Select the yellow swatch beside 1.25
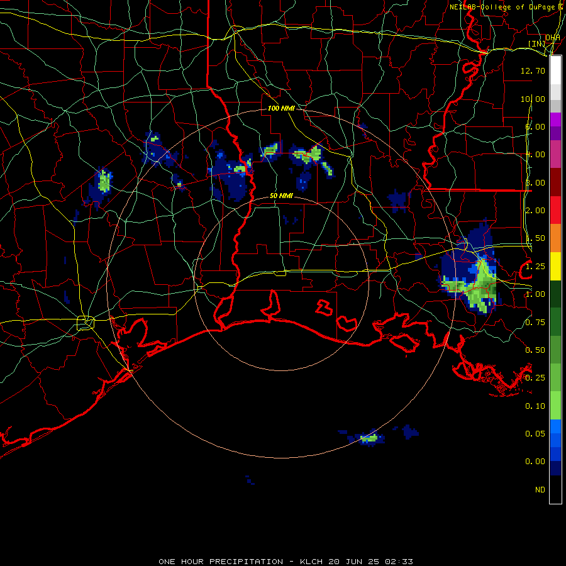The image size is (566, 566). point(555,266)
